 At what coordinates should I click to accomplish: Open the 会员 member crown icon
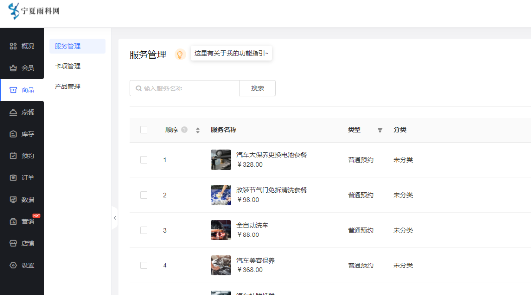pyautogui.click(x=13, y=68)
